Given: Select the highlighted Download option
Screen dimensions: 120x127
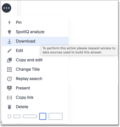Looking at the screenshot, I should pos(35,41).
